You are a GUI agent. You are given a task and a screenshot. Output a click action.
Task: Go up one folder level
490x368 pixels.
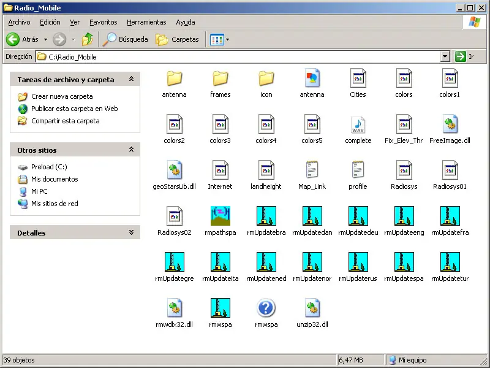point(88,39)
